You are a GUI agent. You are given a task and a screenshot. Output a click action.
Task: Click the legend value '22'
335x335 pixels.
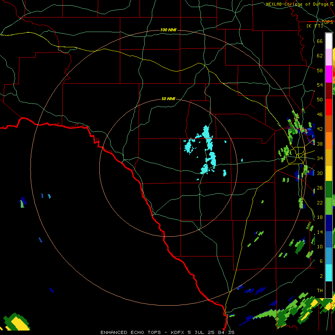coord(320,202)
